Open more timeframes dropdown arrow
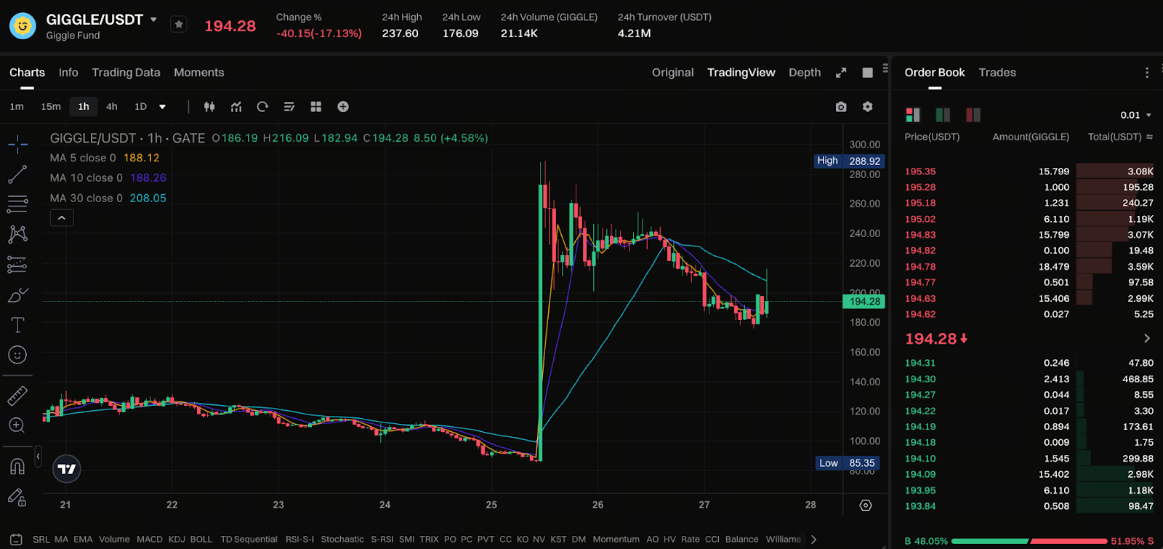Screen dimensions: 1163x549 point(162,107)
